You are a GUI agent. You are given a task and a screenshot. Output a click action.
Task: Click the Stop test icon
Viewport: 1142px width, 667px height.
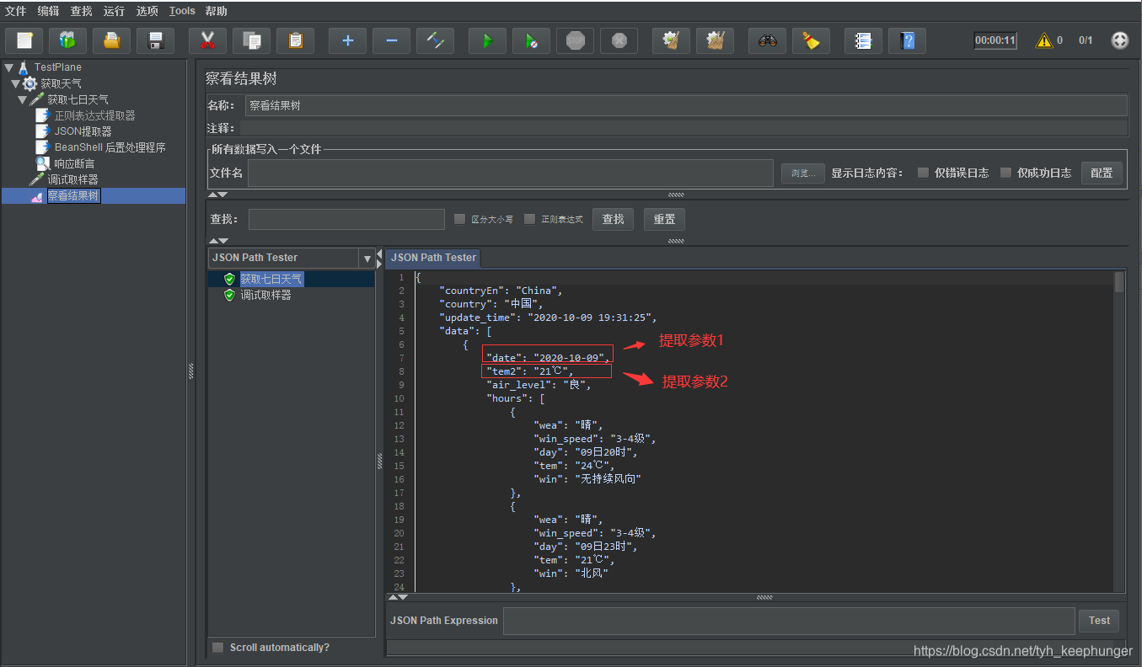point(575,40)
